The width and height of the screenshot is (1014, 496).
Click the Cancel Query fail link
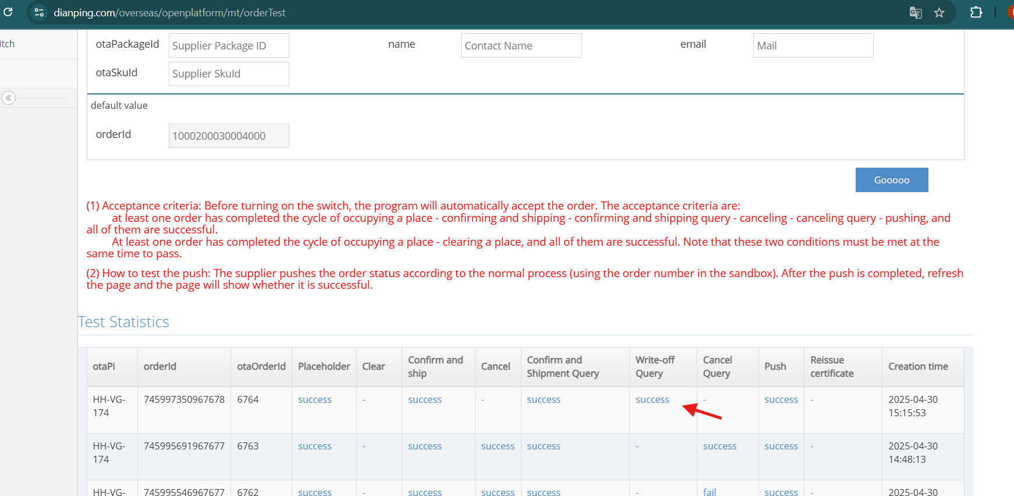[710, 492]
